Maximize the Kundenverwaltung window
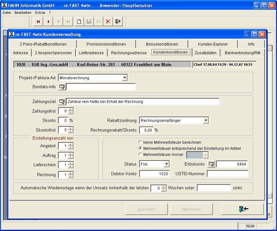This screenshot has width=277, height=231. (255, 34)
